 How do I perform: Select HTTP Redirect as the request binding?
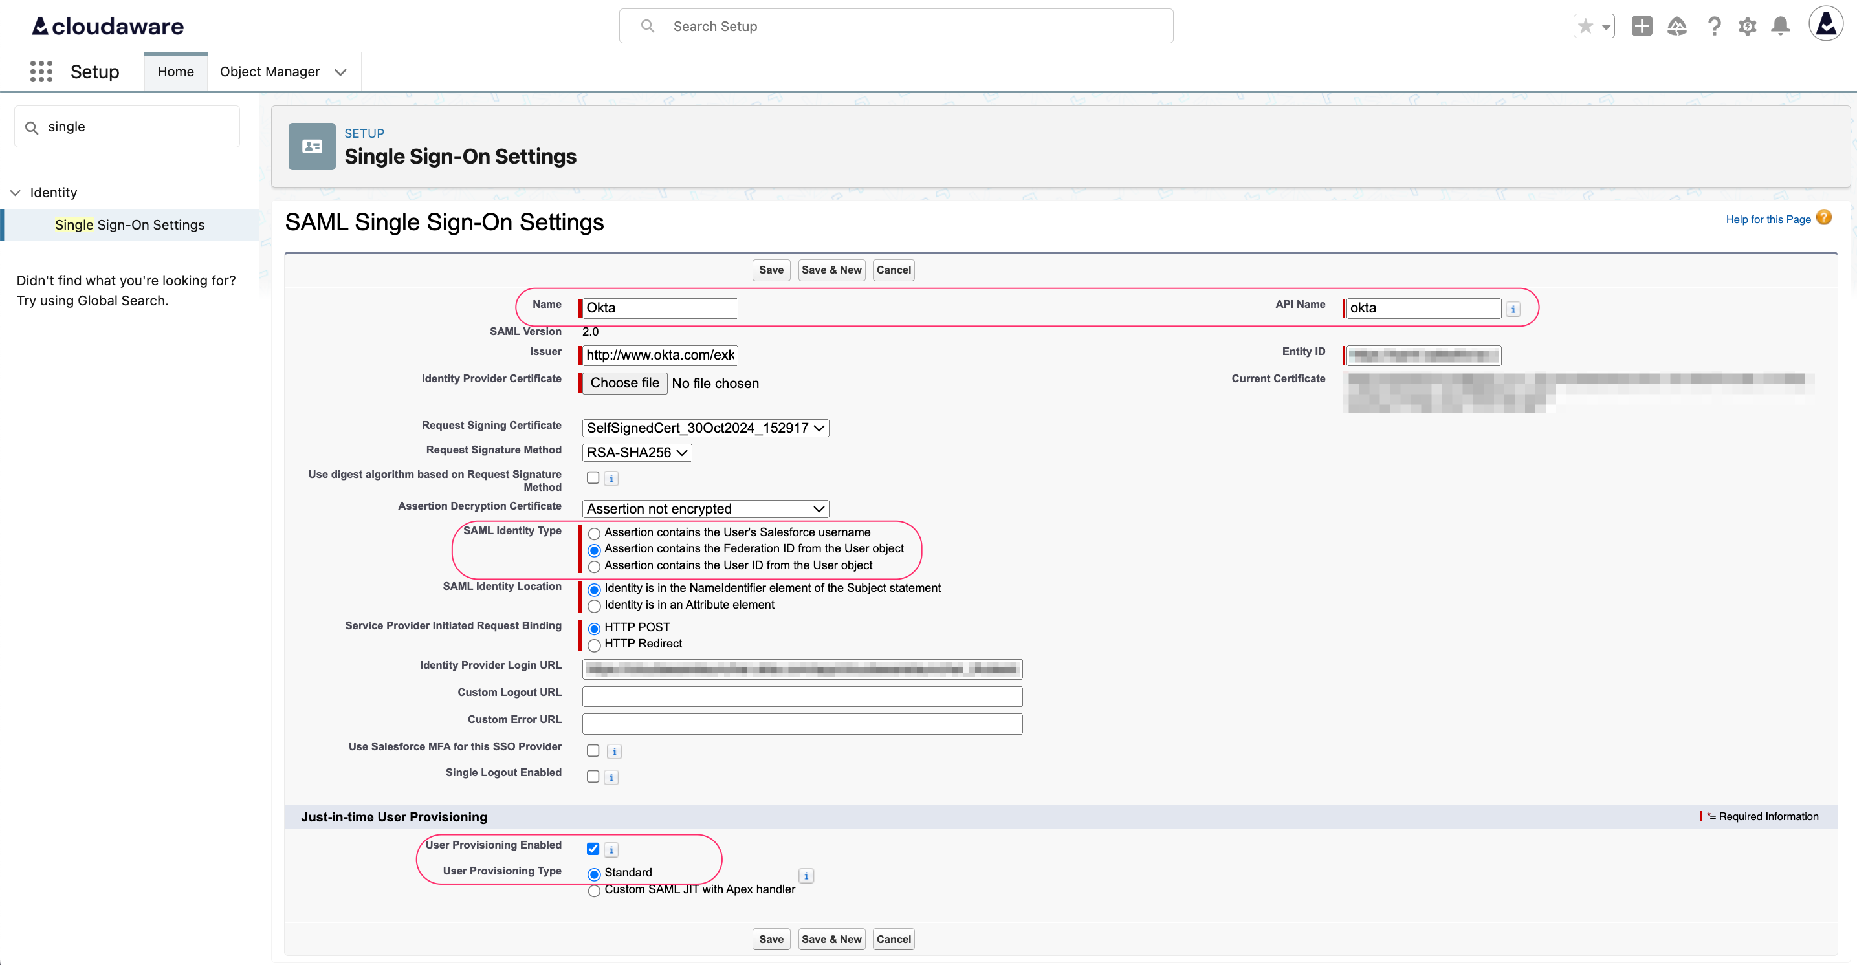pyautogui.click(x=593, y=645)
